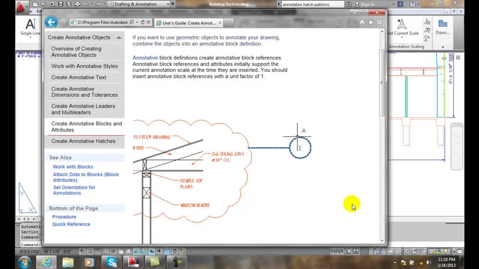The height and width of the screenshot is (269, 479).
Task: Expand the quick access toolbar customize arrow
Action: (x=174, y=4)
